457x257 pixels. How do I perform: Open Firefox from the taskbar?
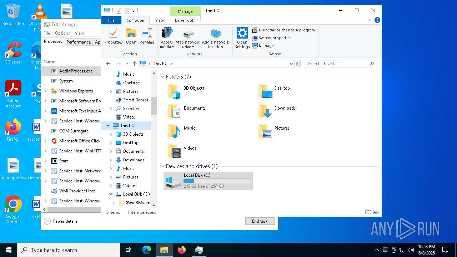coord(182,250)
